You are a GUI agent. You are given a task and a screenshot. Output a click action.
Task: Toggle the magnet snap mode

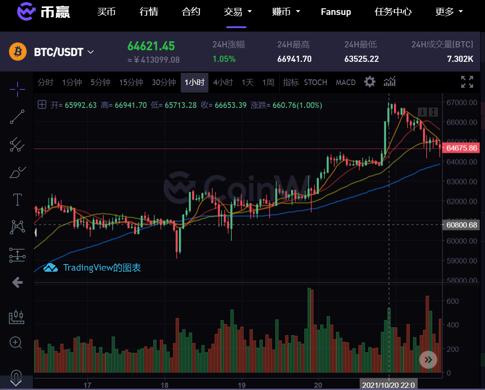pyautogui.click(x=16, y=375)
